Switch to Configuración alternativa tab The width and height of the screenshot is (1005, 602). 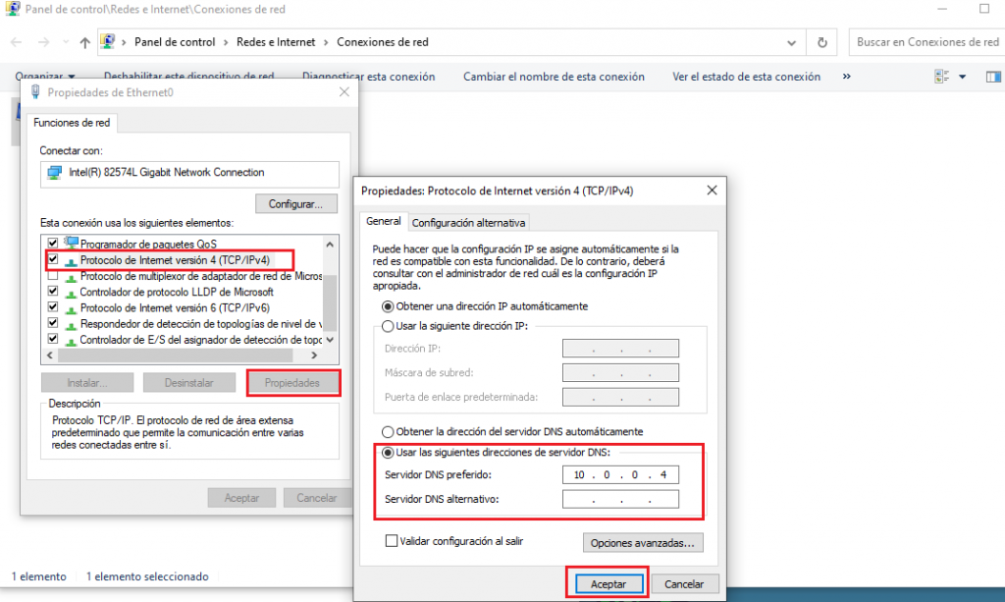[x=469, y=223]
